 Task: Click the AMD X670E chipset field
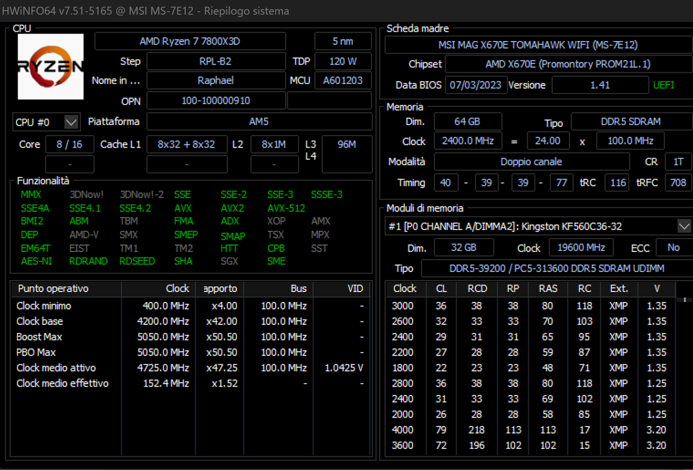point(568,64)
